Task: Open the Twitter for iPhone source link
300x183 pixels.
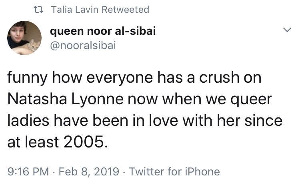Action: pyautogui.click(x=175, y=172)
